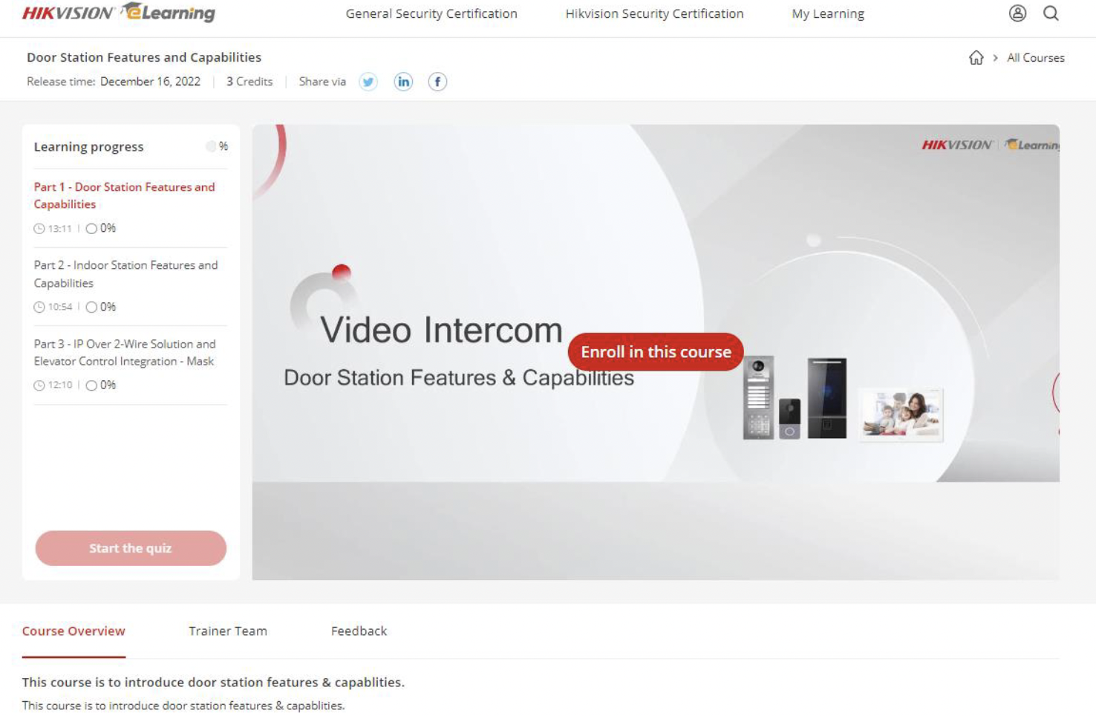Viewport: 1096px width, 716px height.
Task: Switch to the Trainer Team tab
Action: 228,631
